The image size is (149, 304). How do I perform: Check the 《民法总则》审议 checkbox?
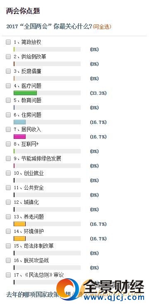[x=8, y=275]
